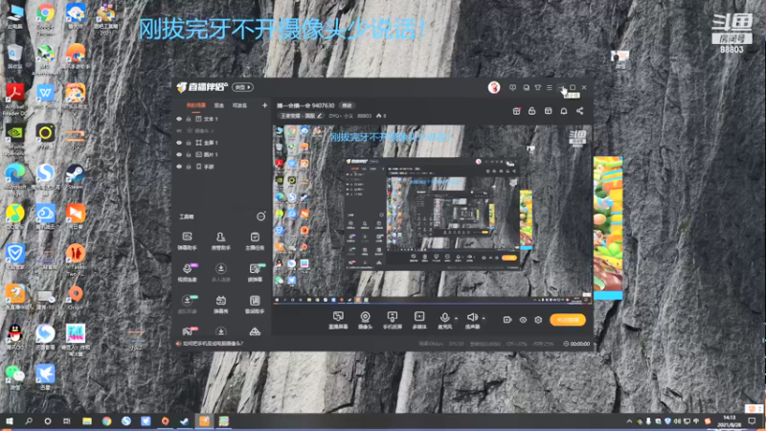766x431 pixels.
Task: Toggle the preview eye icon near start button
Action: click(x=523, y=320)
